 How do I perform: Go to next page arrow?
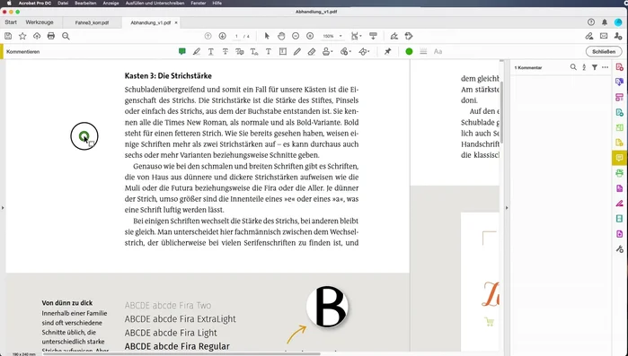tap(222, 36)
